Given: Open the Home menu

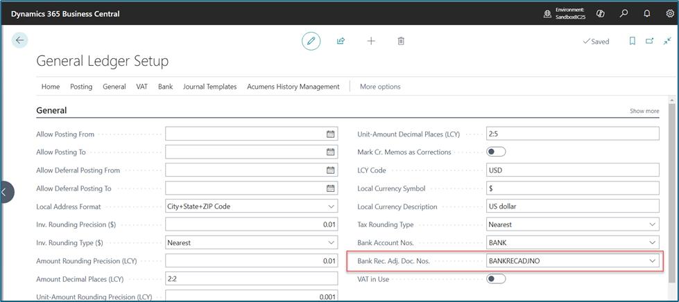Looking at the screenshot, I should pos(51,87).
